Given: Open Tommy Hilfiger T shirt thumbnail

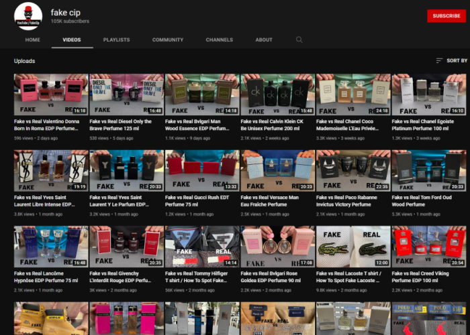Looking at the screenshot, I should (202, 247).
